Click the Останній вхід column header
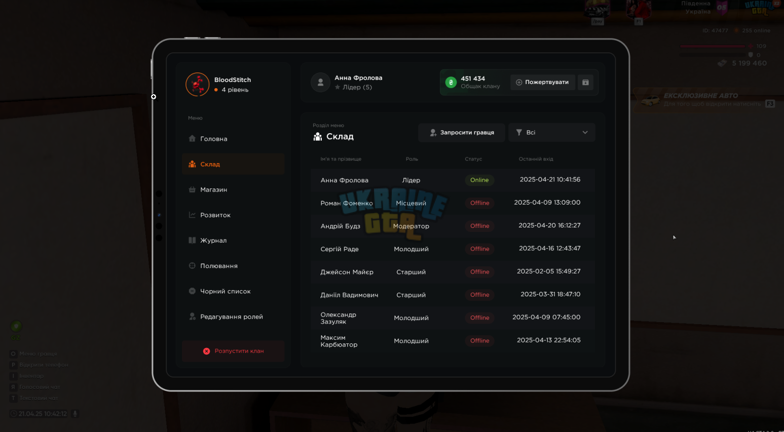The image size is (784, 432). 536,159
